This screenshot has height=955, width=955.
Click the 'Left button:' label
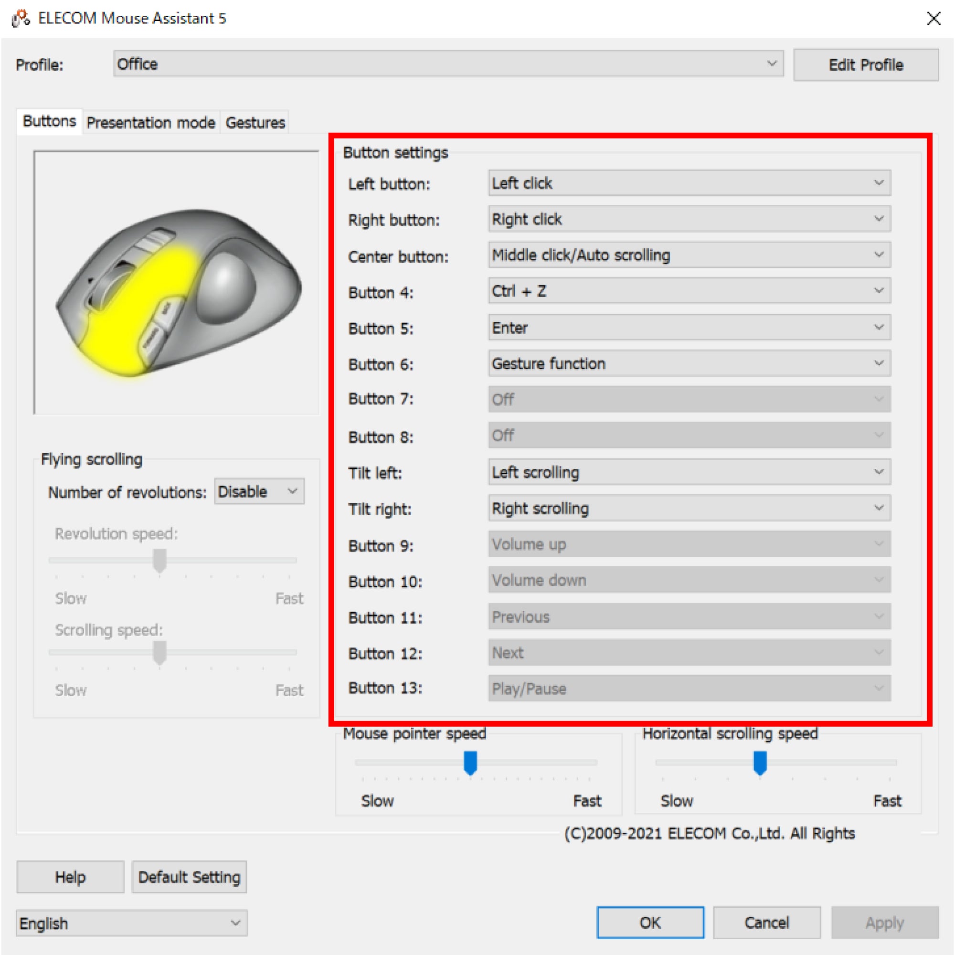(x=389, y=184)
